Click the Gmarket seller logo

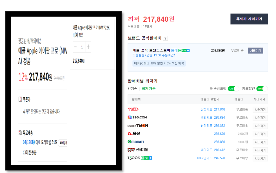point(136,141)
